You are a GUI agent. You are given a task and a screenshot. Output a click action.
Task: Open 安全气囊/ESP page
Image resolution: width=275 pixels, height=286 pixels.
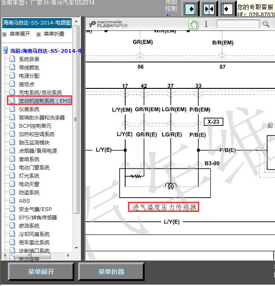[x=35, y=209]
